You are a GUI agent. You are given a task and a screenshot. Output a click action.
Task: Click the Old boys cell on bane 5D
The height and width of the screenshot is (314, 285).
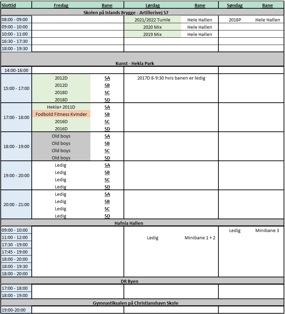click(61, 158)
